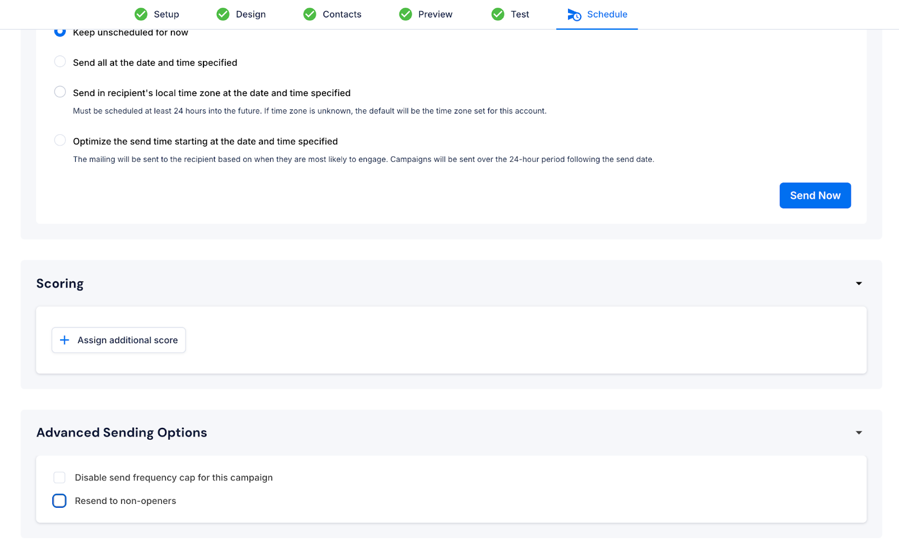This screenshot has height=546, width=899.
Task: Click the 'Assign additional score' button text
Action: pos(128,340)
